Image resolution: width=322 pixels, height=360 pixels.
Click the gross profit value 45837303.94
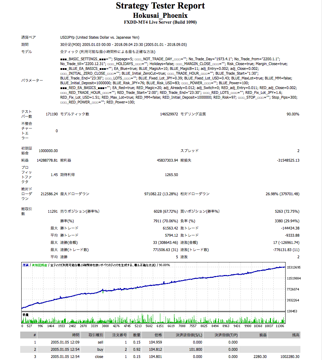[167, 161]
